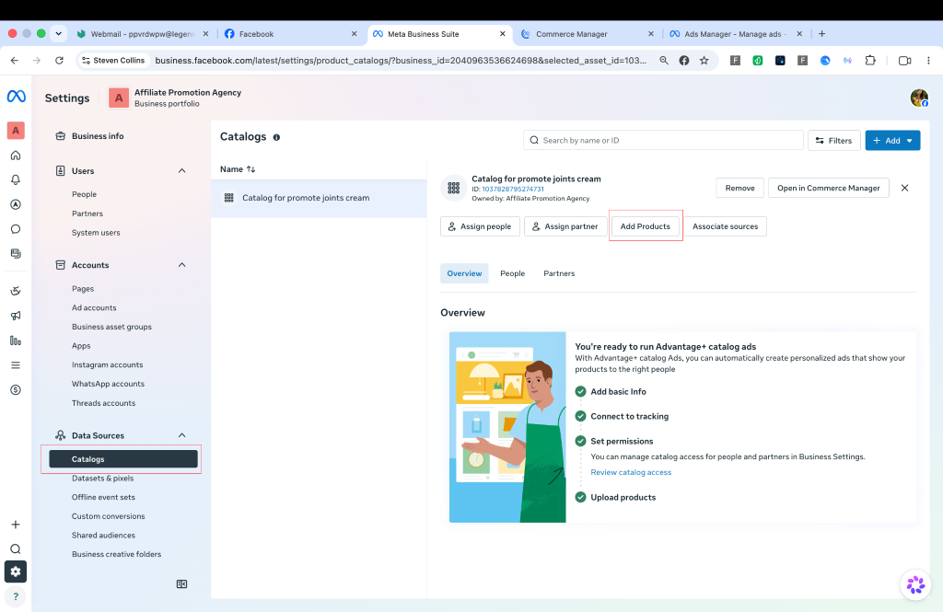The height and width of the screenshot is (612, 943).
Task: Click Associate sources button
Action: tap(725, 226)
